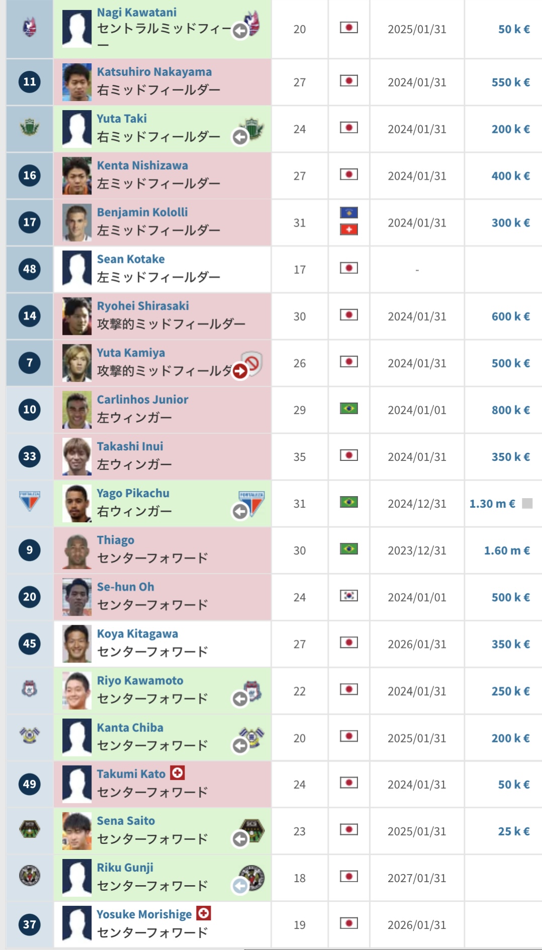Click Ryohei Shirasaki's portrait thumbnail

[x=77, y=316]
